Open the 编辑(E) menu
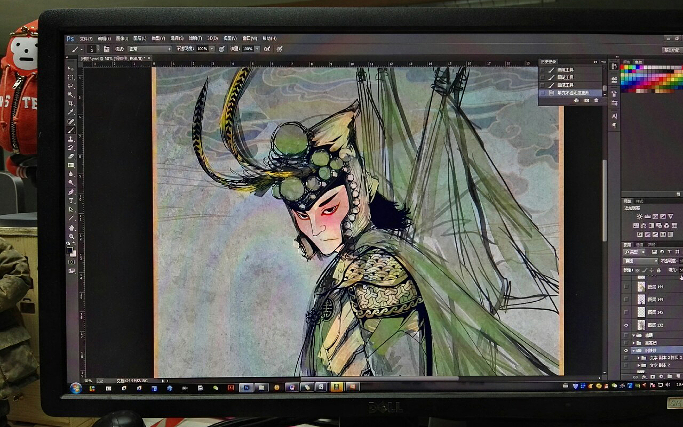683x427 pixels. [x=104, y=39]
